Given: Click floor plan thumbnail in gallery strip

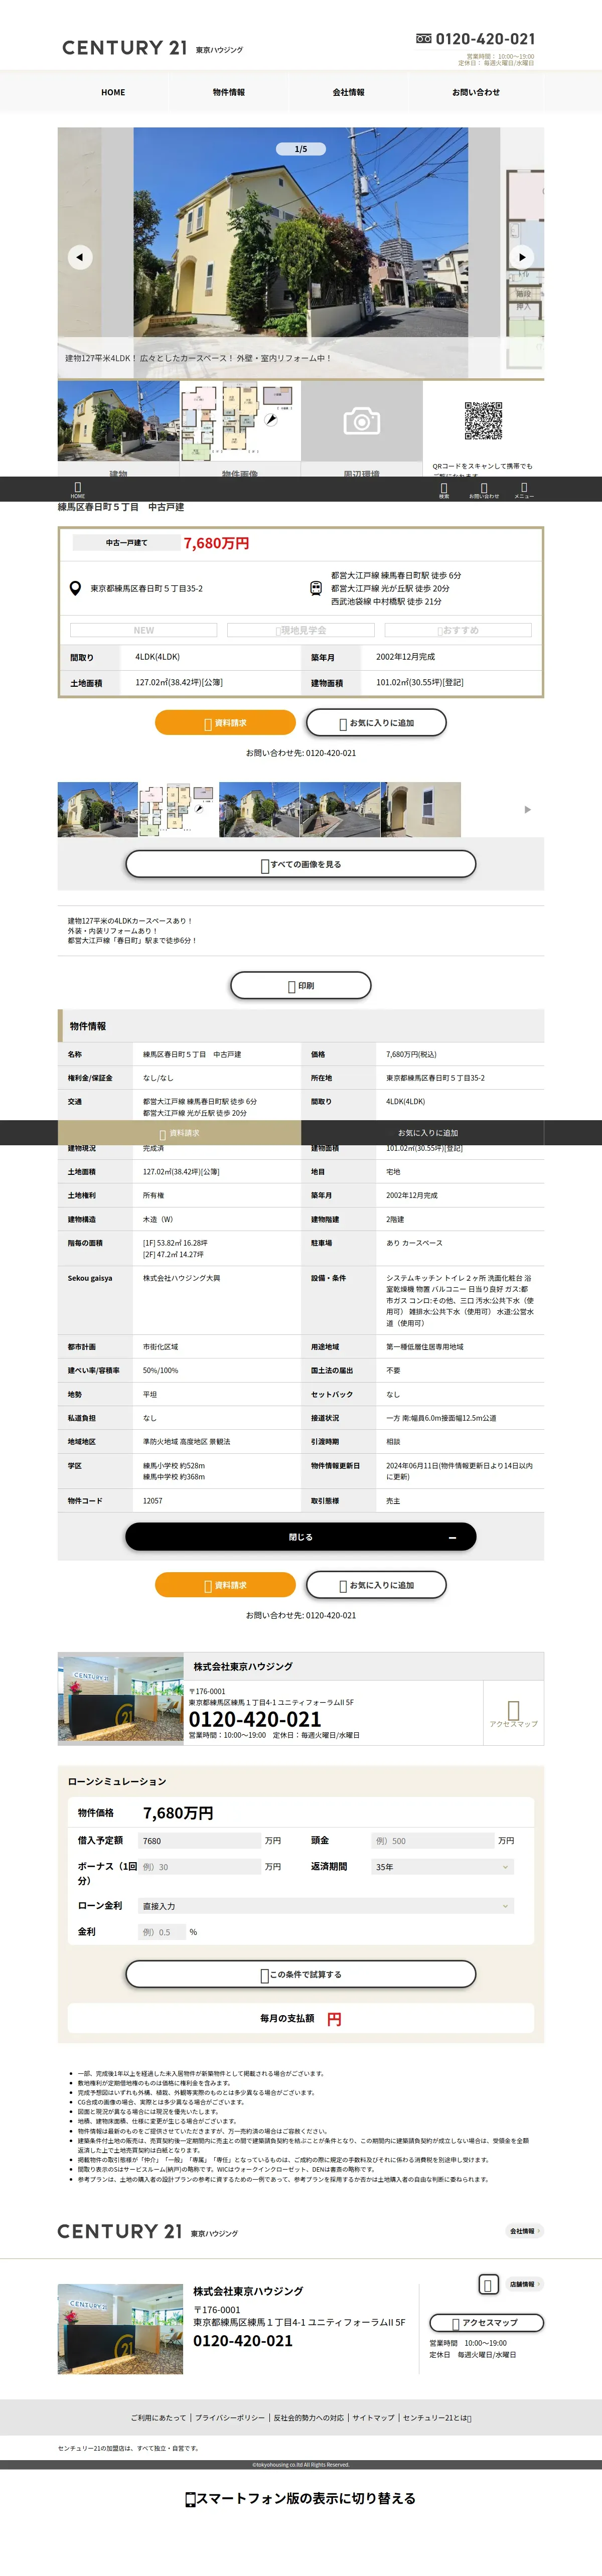Looking at the screenshot, I should [177, 809].
